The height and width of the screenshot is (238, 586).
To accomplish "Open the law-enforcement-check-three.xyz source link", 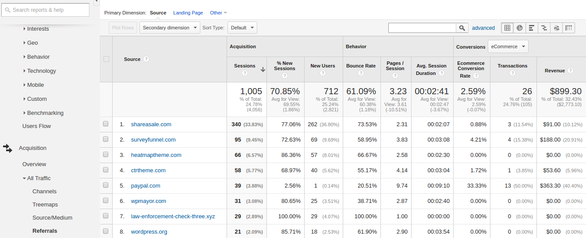I will 173,217.
